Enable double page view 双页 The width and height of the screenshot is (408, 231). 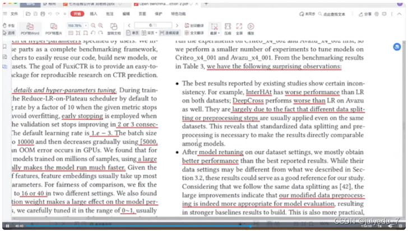pos(148,33)
